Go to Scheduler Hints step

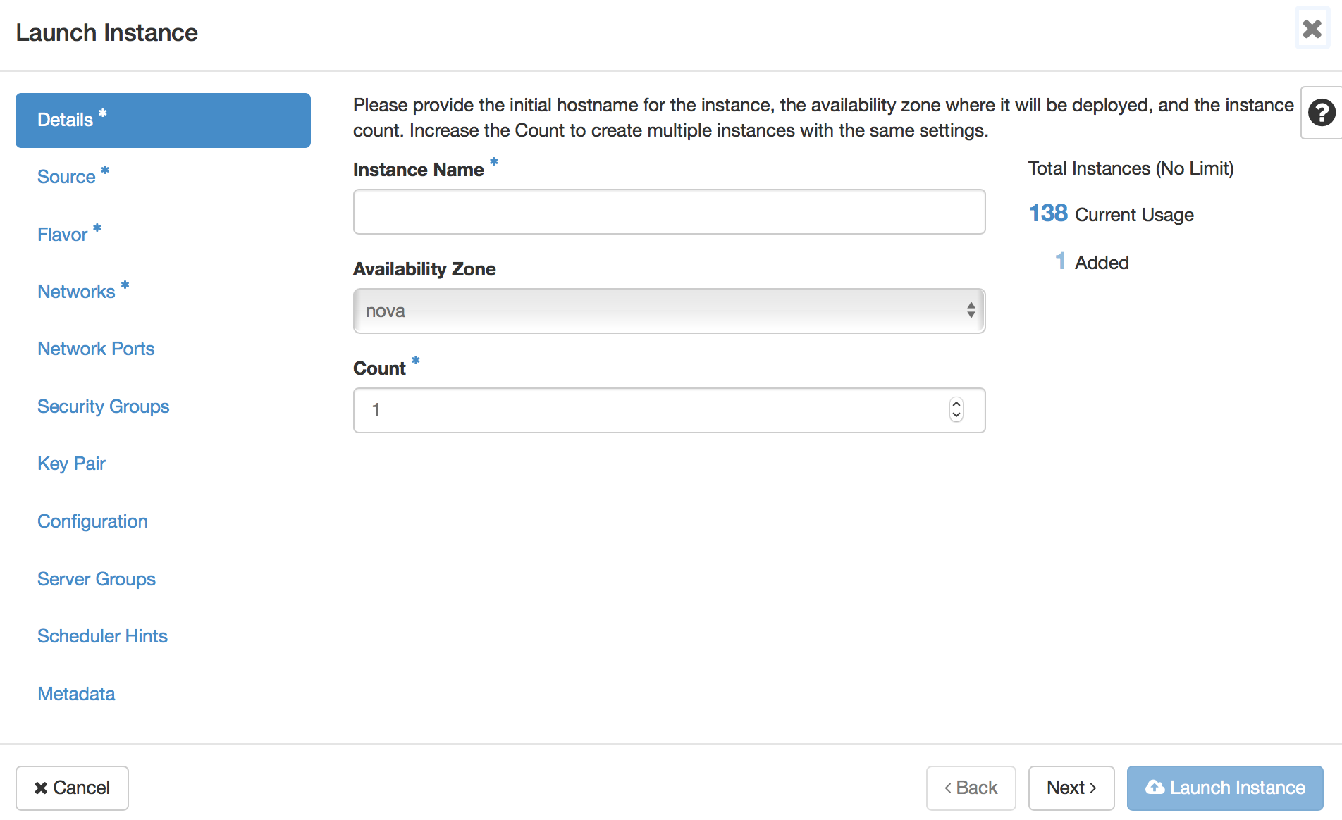[x=102, y=636]
